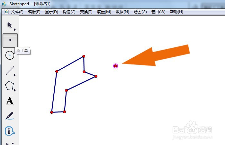Viewport: 225px width, 145px height.
Task: Click the short bottom edge of the polygon
Action: pos(58,112)
